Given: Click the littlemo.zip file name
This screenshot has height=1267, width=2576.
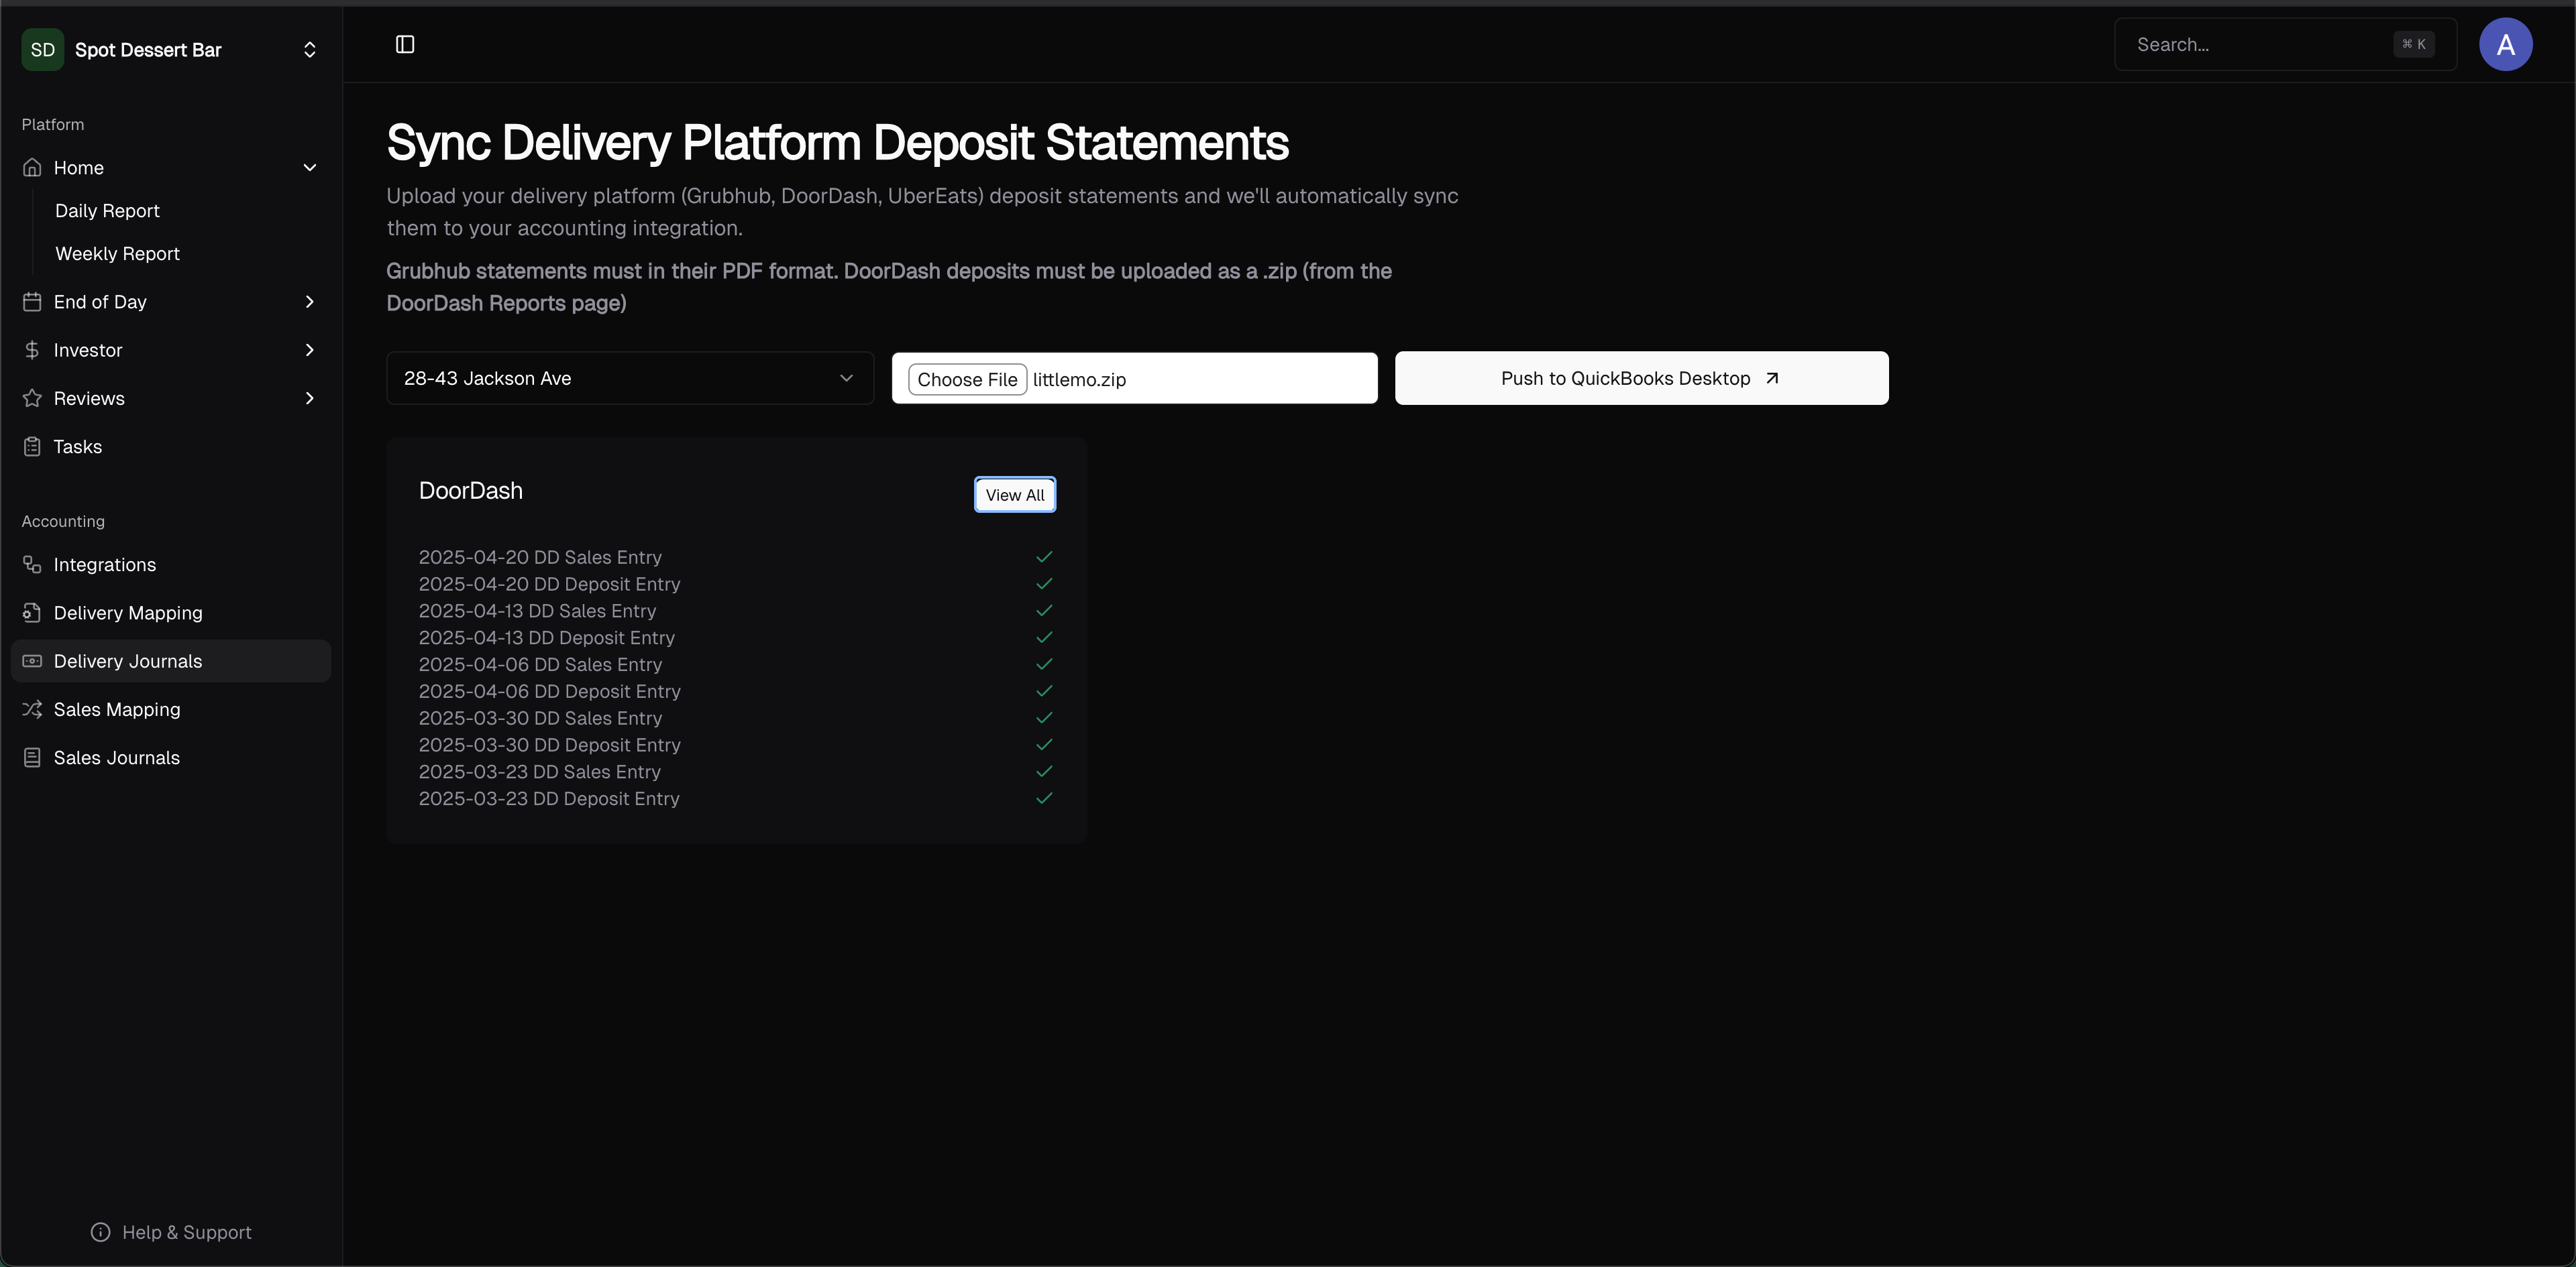Looking at the screenshot, I should [x=1079, y=379].
